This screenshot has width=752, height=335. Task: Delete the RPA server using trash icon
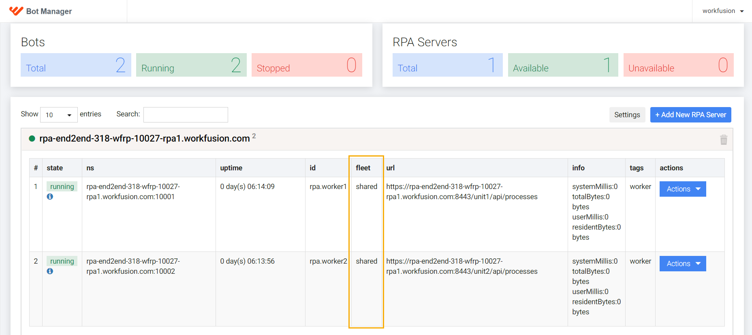point(724,140)
